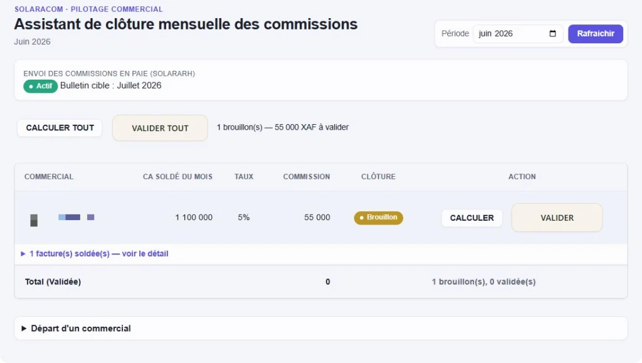Click the 55 000 commission cell
The image size is (642, 363).
pyautogui.click(x=317, y=218)
